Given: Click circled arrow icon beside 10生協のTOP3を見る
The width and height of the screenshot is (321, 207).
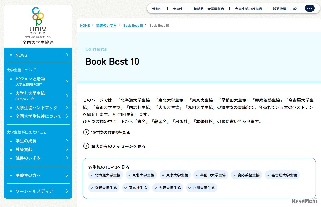Looking at the screenshot, I should 86,132.
